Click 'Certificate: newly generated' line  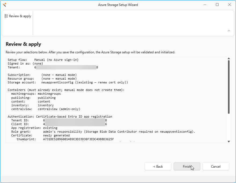click(x=40, y=135)
